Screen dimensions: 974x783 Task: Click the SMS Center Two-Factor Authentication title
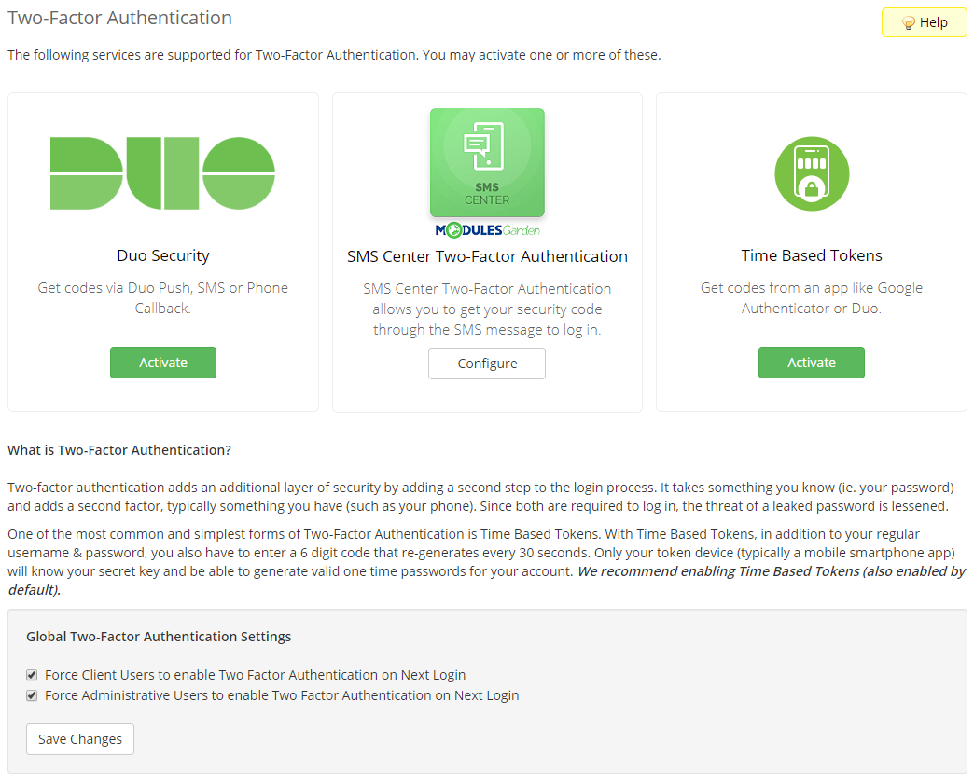[487, 256]
